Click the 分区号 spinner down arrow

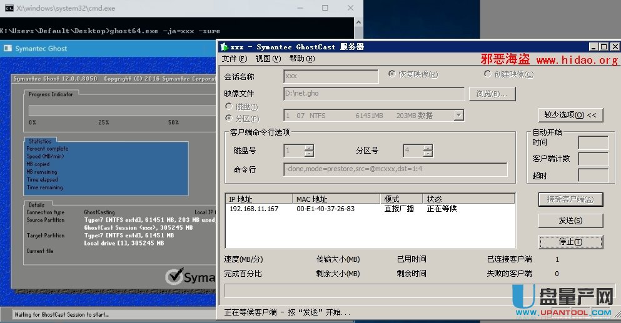428,154
